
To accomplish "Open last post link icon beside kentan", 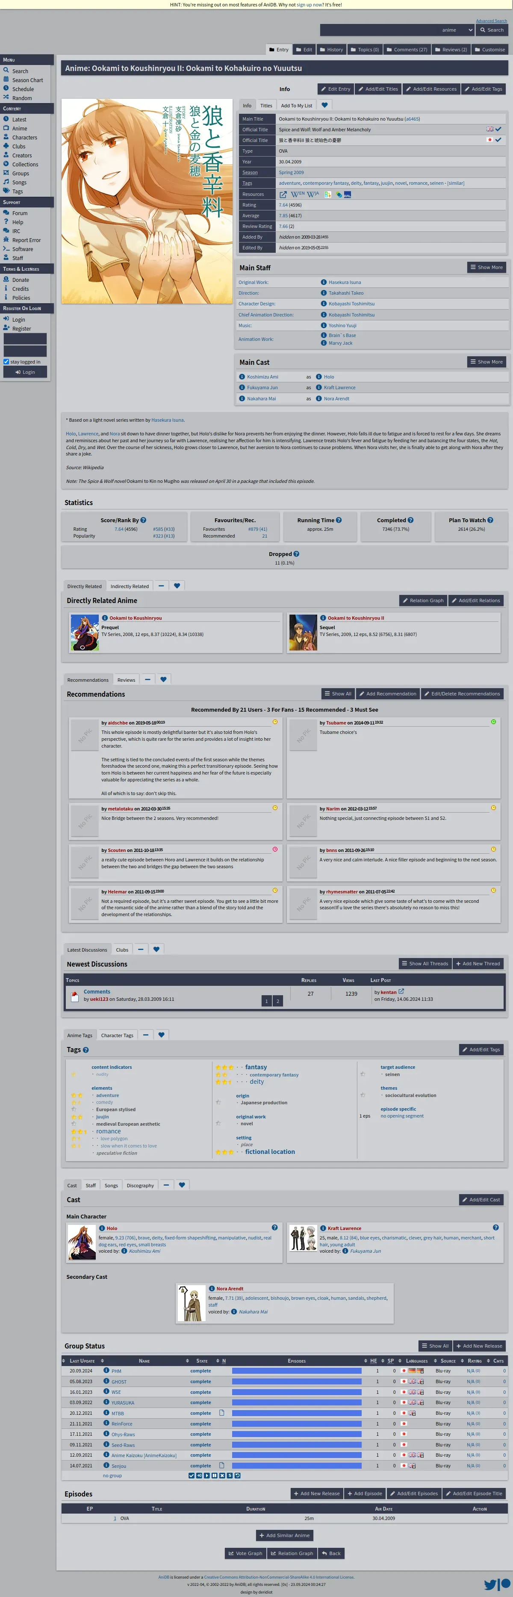I will click(401, 991).
